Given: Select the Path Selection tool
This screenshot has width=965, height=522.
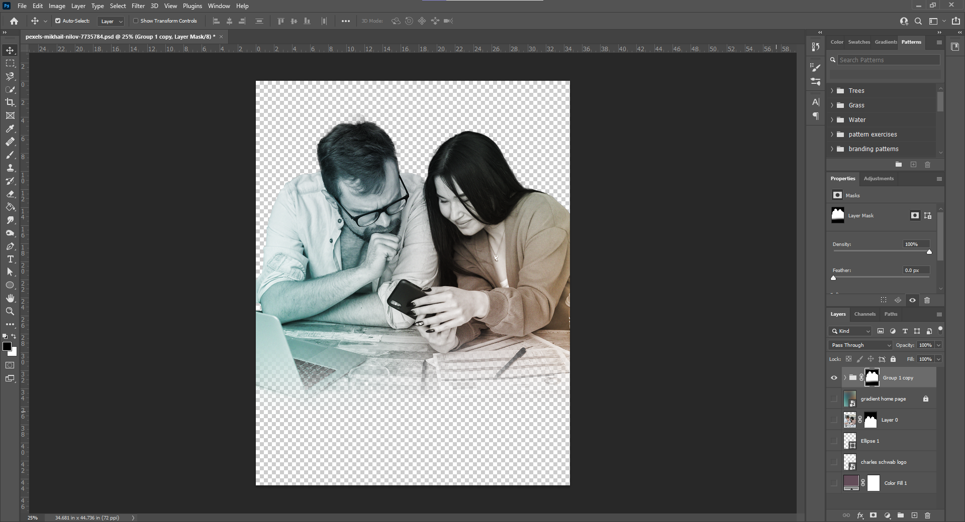Looking at the screenshot, I should coord(10,272).
